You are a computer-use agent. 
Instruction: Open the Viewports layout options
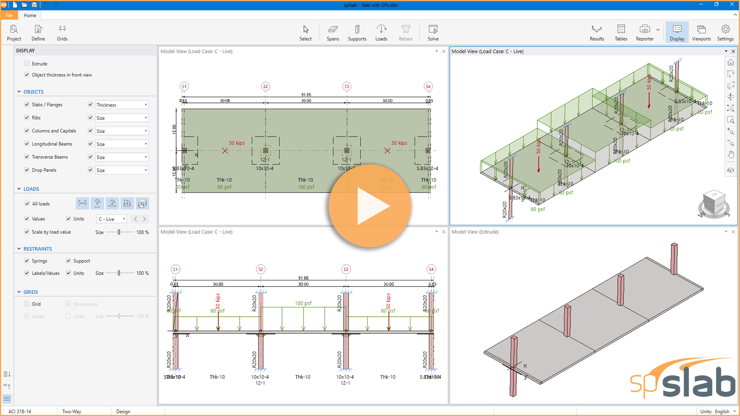(x=701, y=33)
